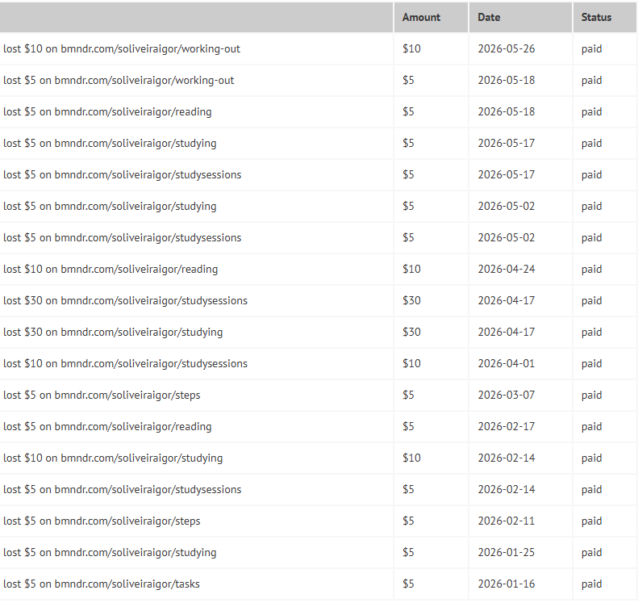Click the $10 amount in the 2026-04-24 row

tap(411, 269)
